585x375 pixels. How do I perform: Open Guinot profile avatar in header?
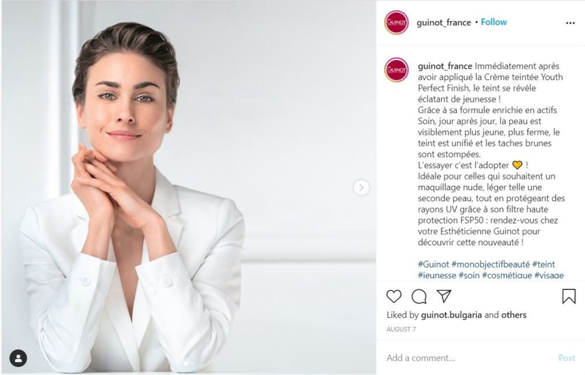396,22
